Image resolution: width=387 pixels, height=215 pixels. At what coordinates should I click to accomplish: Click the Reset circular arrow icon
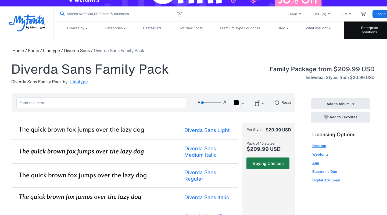(x=277, y=103)
